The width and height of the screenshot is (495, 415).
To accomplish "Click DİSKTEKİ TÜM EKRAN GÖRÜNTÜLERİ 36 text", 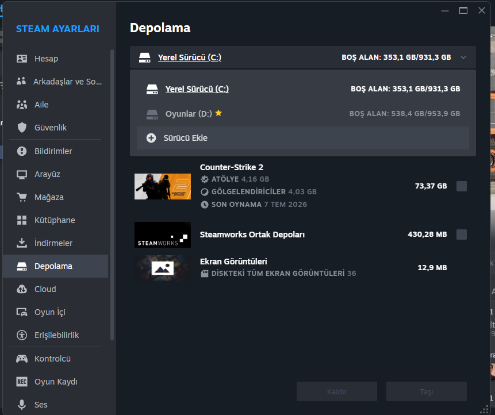I will [284, 273].
